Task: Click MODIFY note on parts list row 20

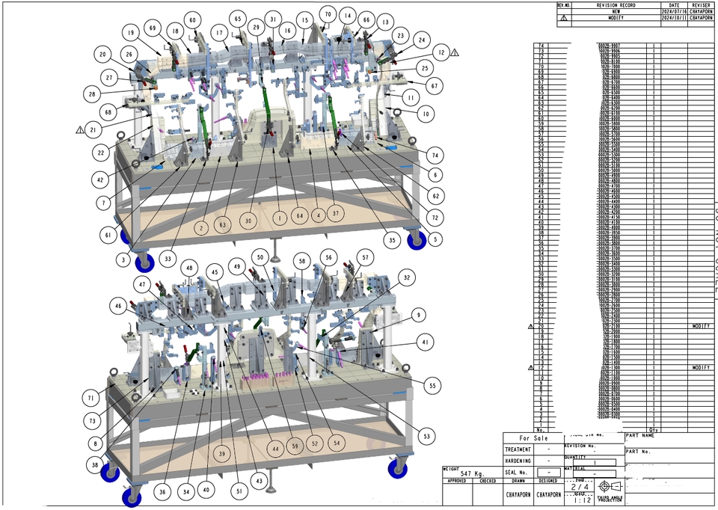Action: coord(701,327)
